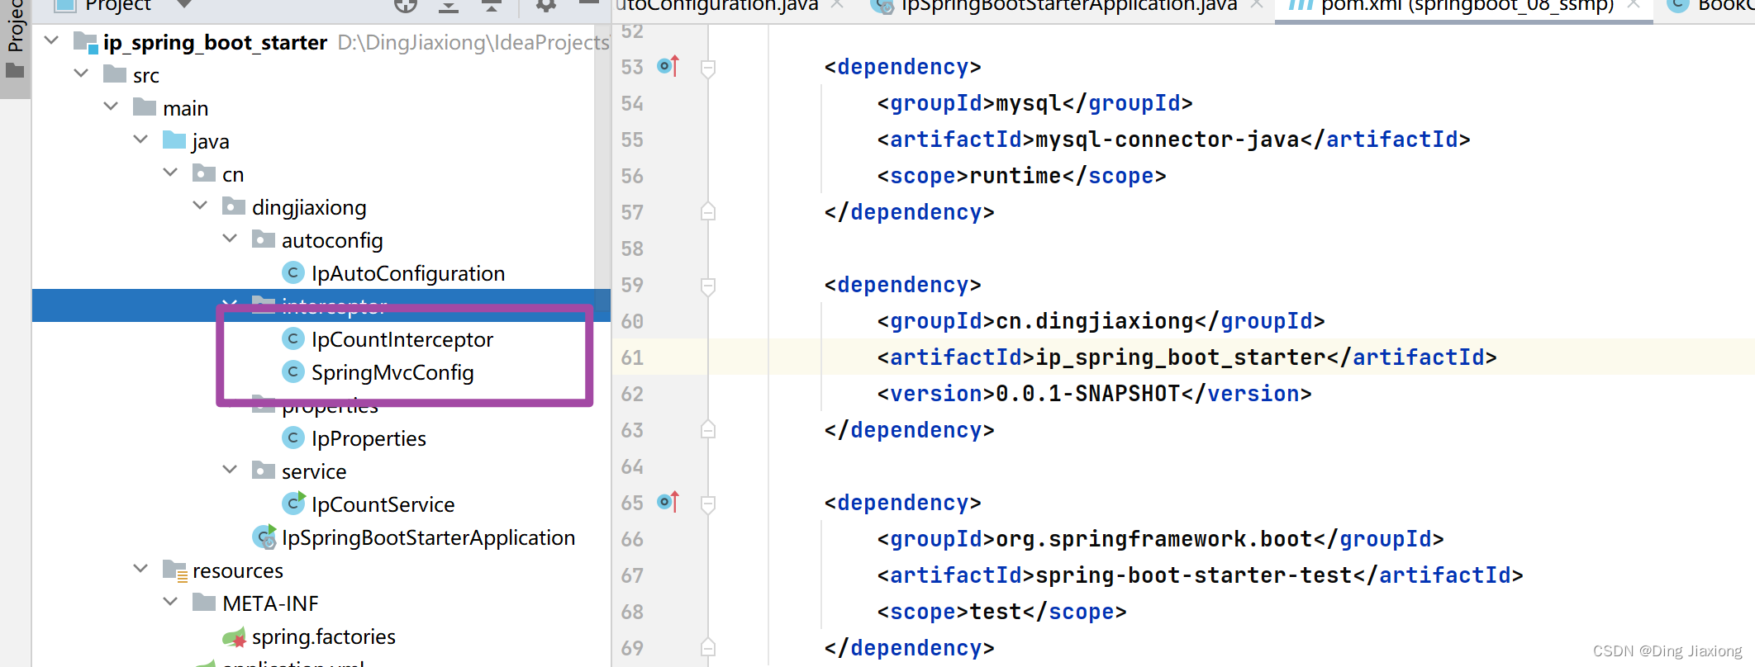The image size is (1755, 667).
Task: Fold the dependency block at line 65
Action: tap(708, 504)
